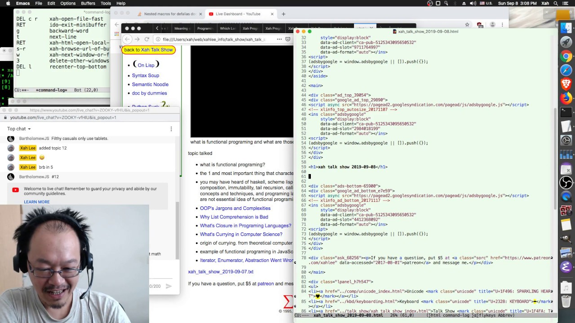Open 'Why List Comprehension is Bad' link
This screenshot has width=575, height=323.
(234, 217)
